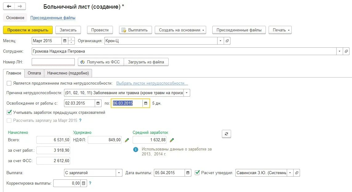Click the forward navigation arrow
352x192 pixels.
point(20,6)
